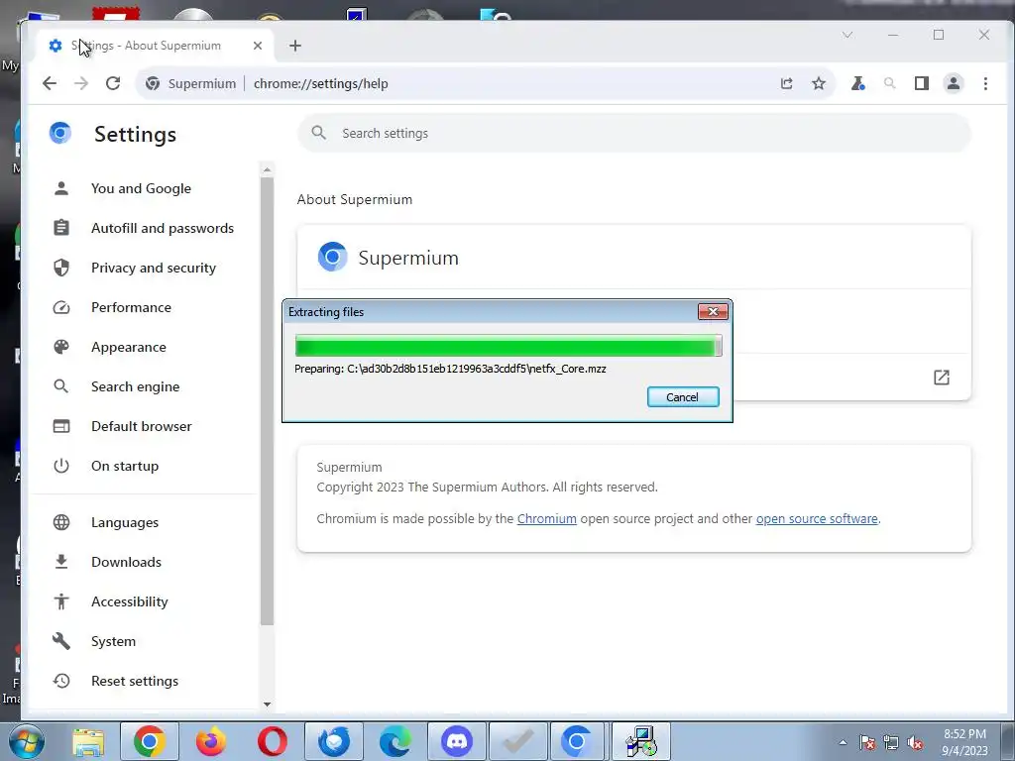This screenshot has height=761, width=1015.
Task: Open the profile avatar menu
Action: point(954,83)
